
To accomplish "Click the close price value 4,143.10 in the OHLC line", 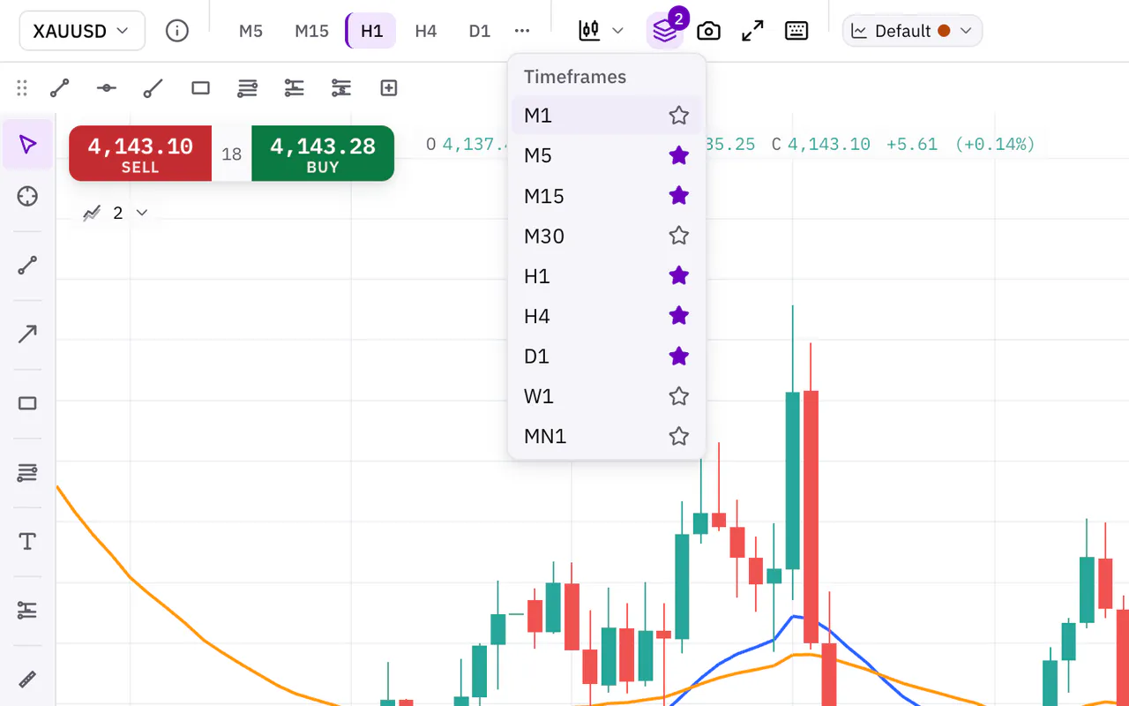I will (x=829, y=144).
